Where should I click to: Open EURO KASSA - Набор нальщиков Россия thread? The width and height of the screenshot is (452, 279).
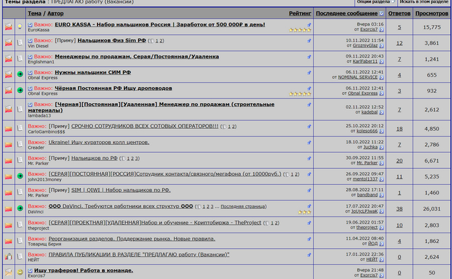click(x=160, y=24)
